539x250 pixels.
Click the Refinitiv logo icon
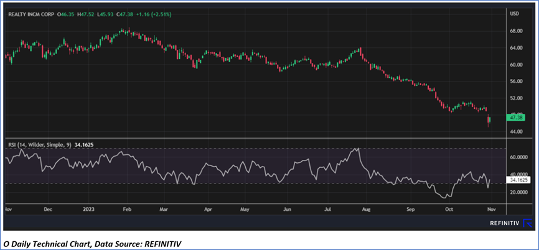pos(527,222)
